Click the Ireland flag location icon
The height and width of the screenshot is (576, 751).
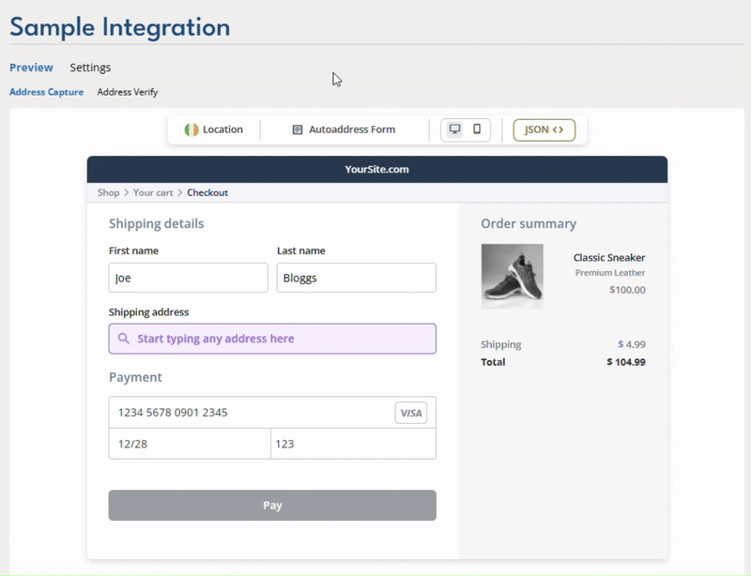click(x=192, y=129)
